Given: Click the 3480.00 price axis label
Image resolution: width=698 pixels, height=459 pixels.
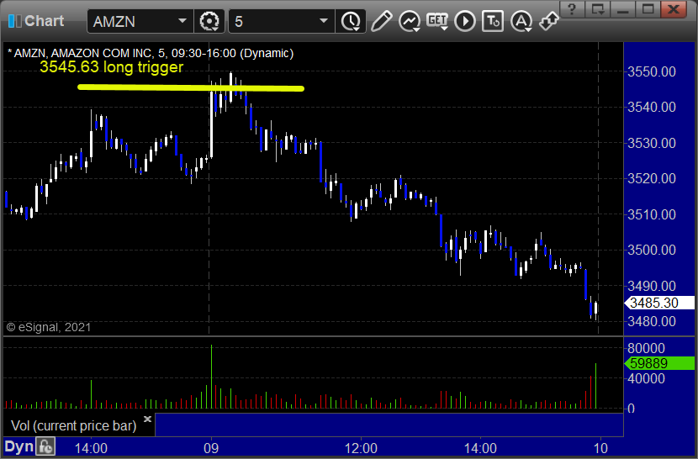Looking at the screenshot, I should pyautogui.click(x=651, y=321).
